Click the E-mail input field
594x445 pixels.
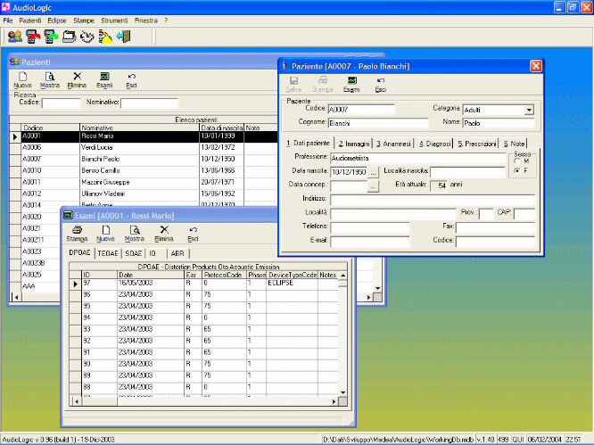(x=370, y=242)
